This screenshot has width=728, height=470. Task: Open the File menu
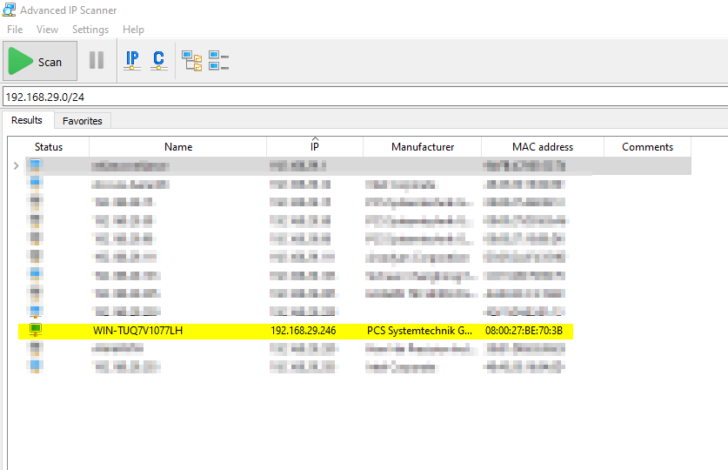[x=15, y=30]
